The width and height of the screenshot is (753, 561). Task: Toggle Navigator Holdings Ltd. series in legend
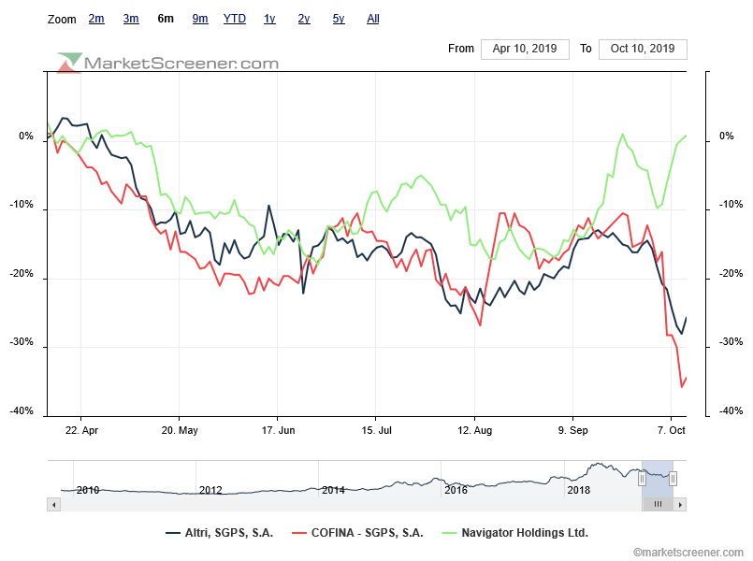514,533
